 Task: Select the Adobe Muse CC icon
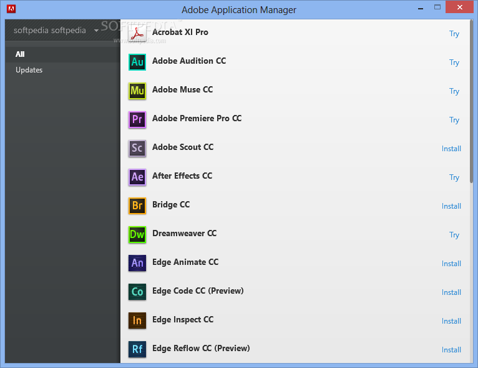tap(137, 91)
